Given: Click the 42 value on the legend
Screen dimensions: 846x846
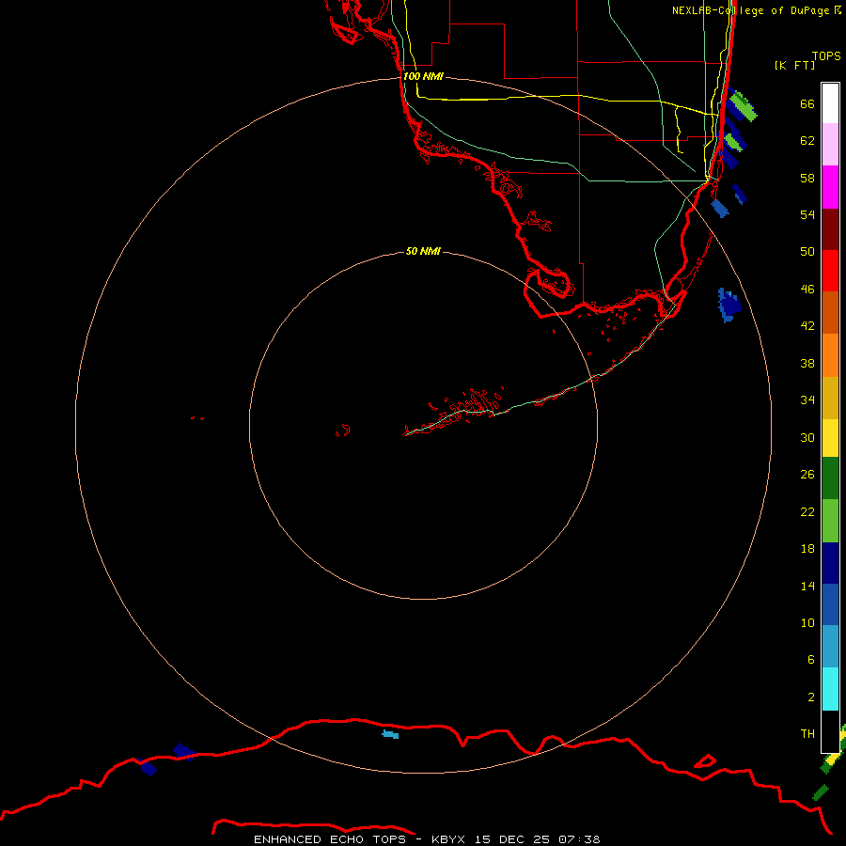Looking at the screenshot, I should click(x=807, y=326).
